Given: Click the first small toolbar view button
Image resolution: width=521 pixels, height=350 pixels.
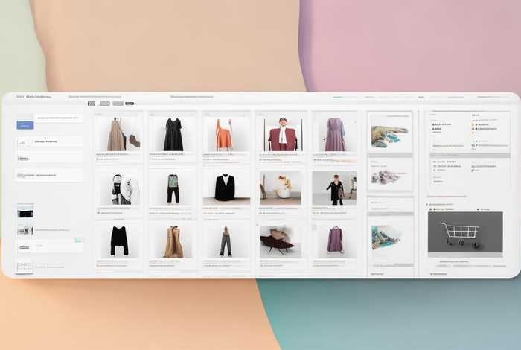Looking at the screenshot, I should tap(92, 104).
